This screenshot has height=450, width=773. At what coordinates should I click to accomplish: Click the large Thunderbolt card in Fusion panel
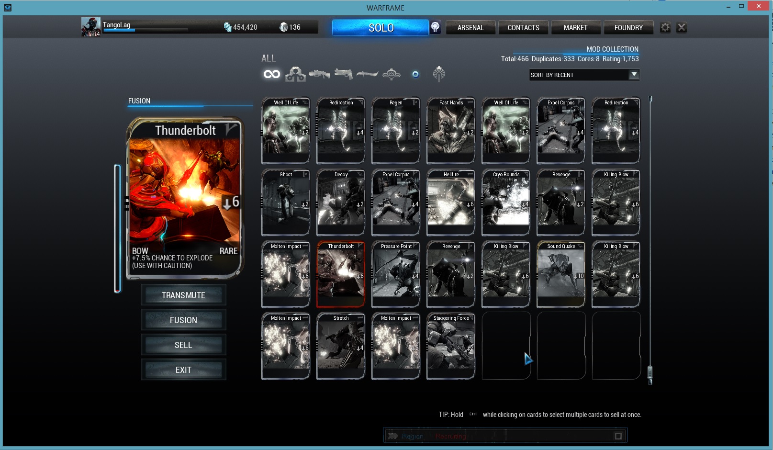click(185, 198)
